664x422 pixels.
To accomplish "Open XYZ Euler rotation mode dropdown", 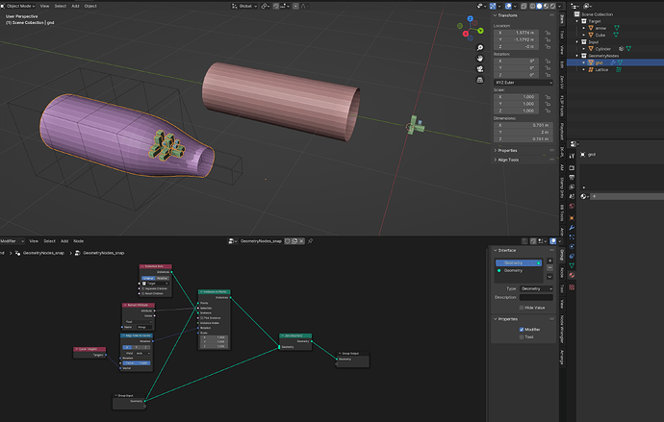I will [x=524, y=83].
